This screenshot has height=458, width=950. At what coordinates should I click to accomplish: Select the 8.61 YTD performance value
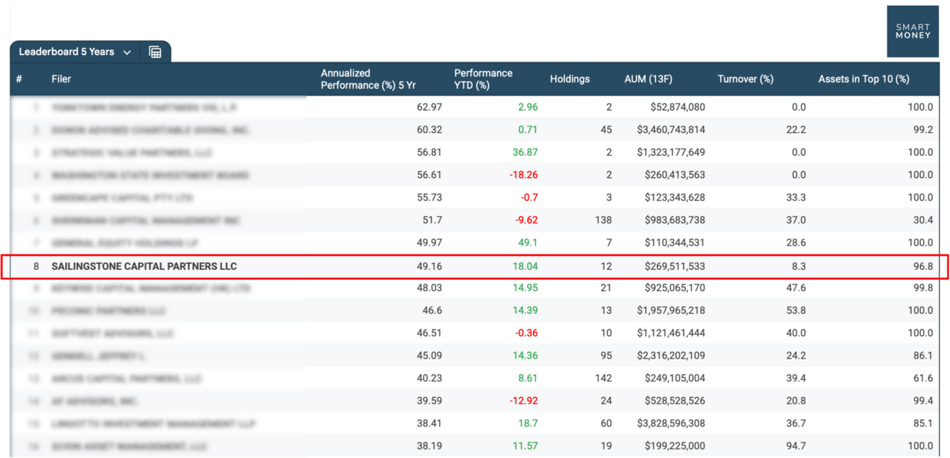click(x=528, y=379)
